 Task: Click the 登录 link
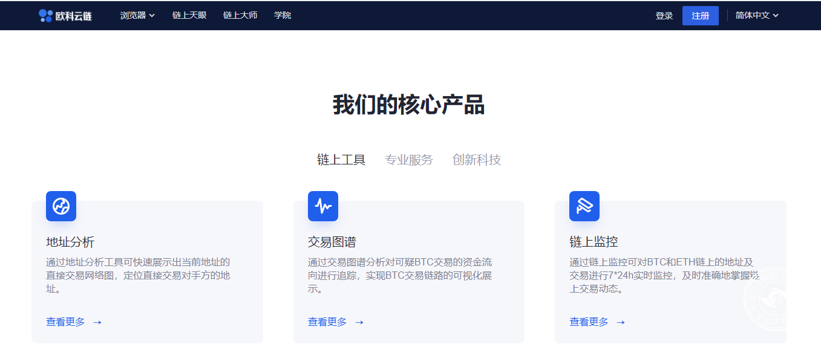pyautogui.click(x=664, y=16)
